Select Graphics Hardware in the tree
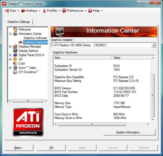The image size is (163, 156). (x=36, y=42)
